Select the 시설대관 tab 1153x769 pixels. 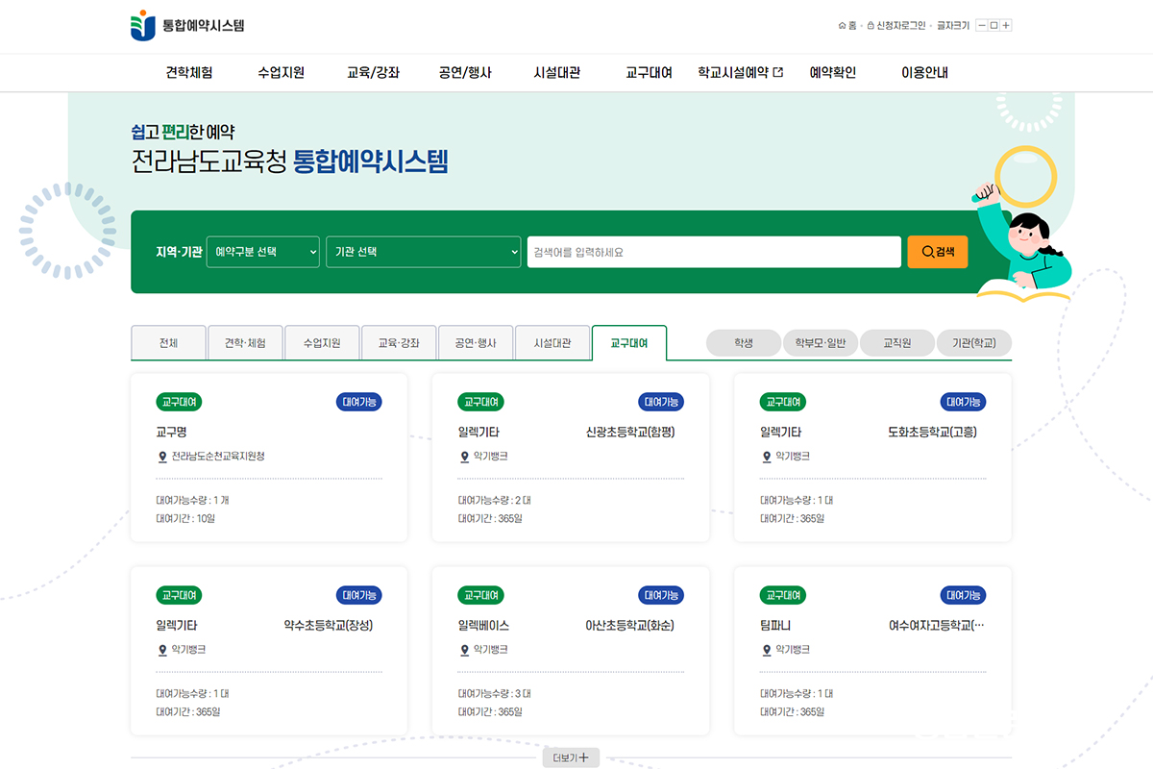[x=552, y=342]
